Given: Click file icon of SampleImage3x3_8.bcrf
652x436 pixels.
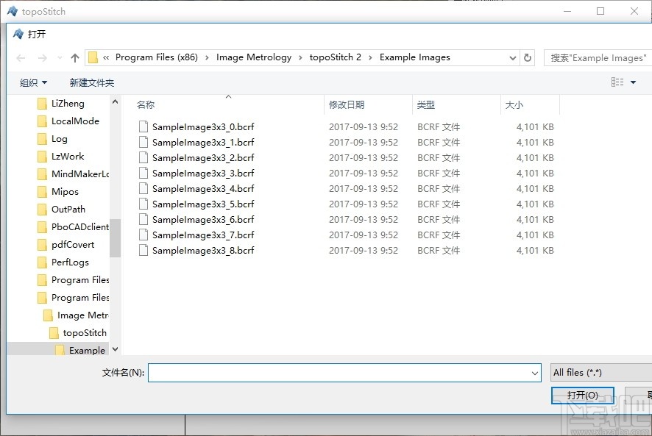Looking at the screenshot, I should (143, 250).
